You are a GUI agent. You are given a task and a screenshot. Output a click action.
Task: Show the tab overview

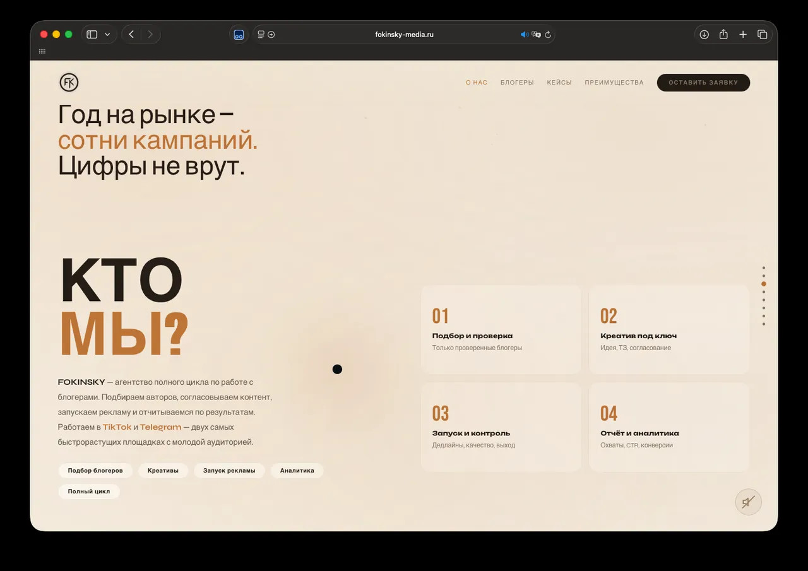pyautogui.click(x=762, y=35)
